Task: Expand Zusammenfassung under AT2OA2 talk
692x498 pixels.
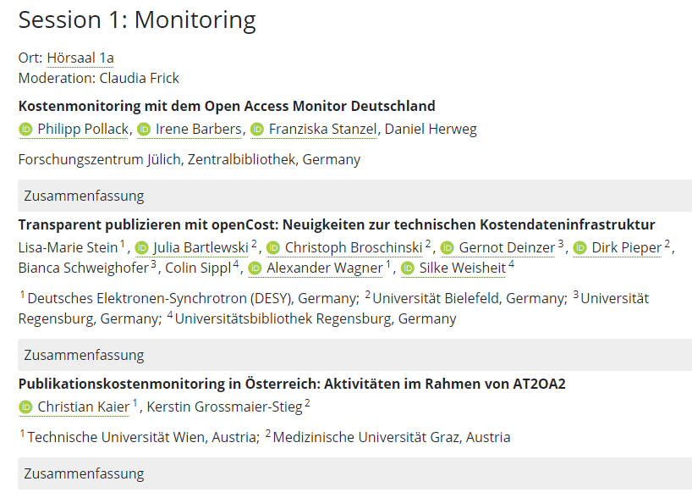Action: click(354, 473)
